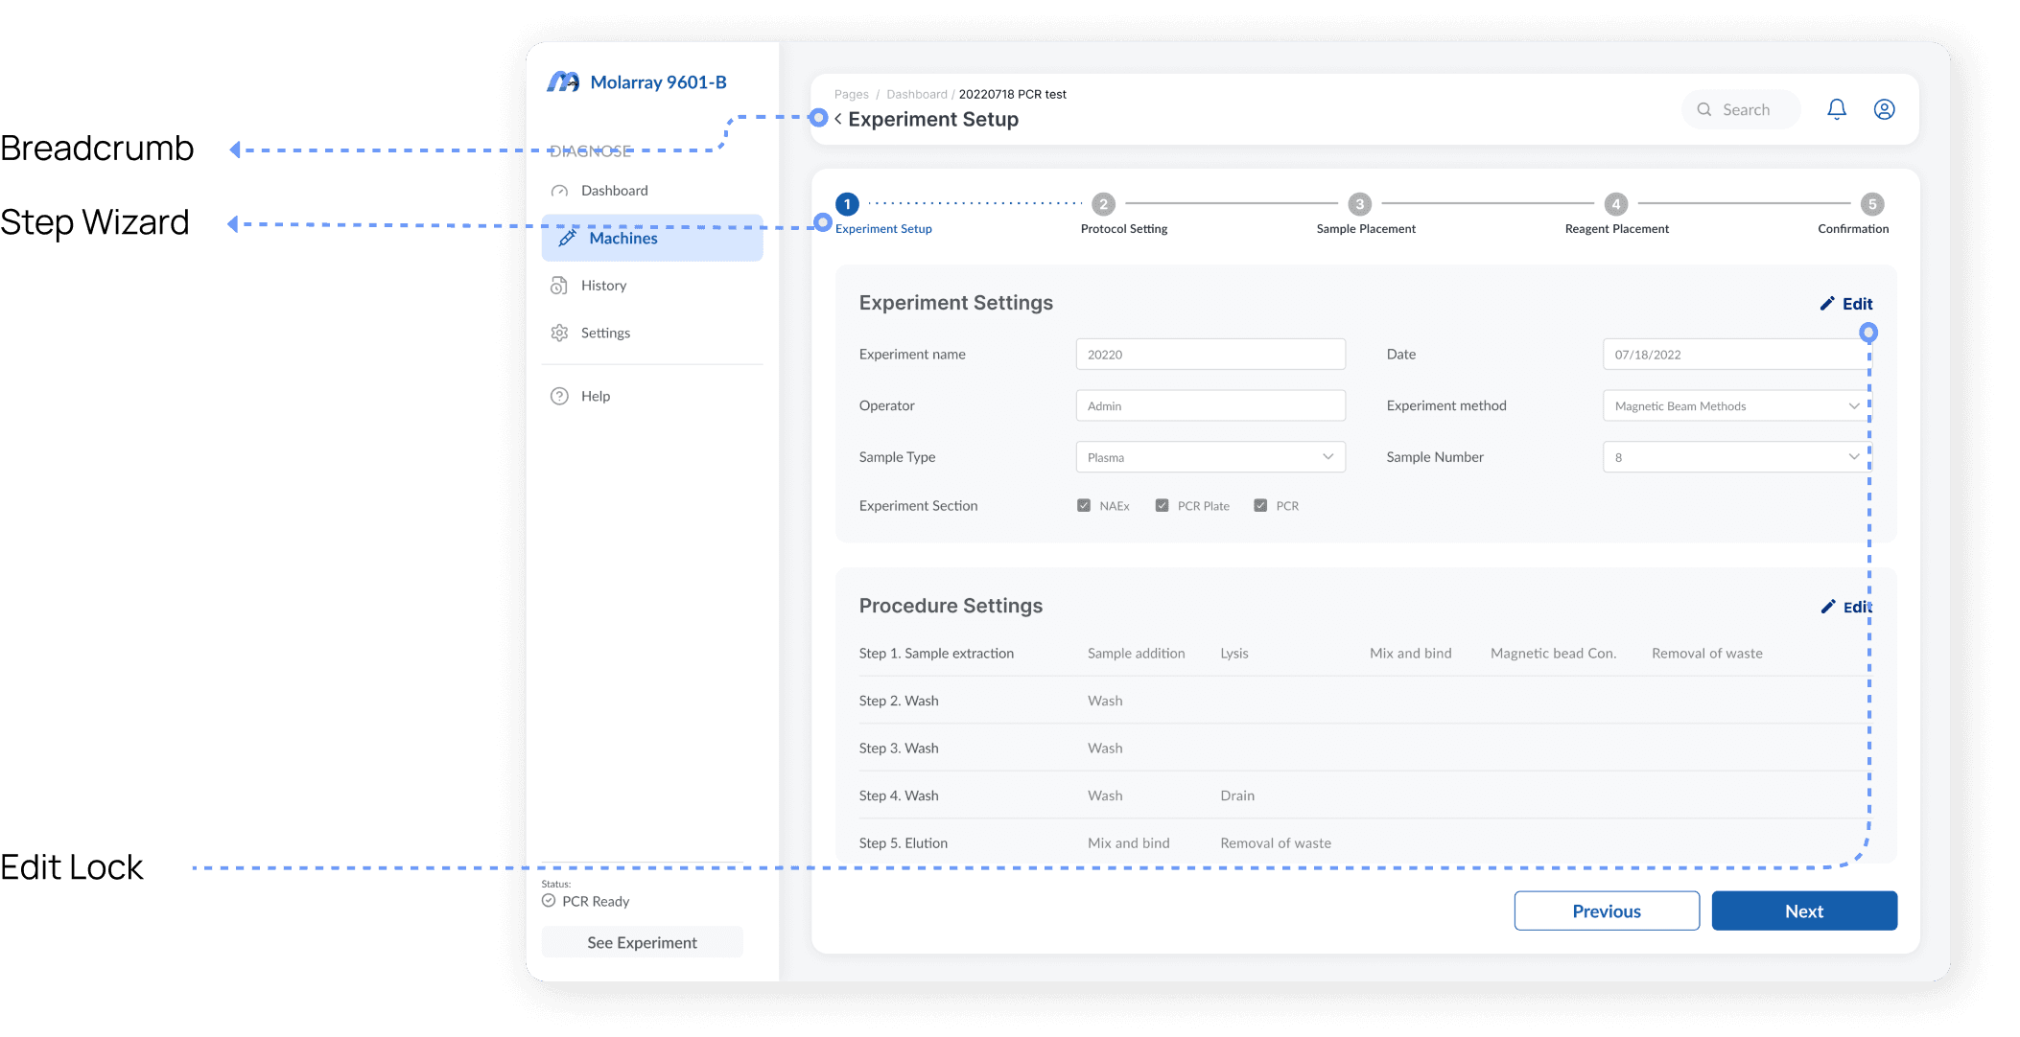The width and height of the screenshot is (2020, 1037).
Task: Open Settings gear in sidebar
Action: tap(559, 333)
